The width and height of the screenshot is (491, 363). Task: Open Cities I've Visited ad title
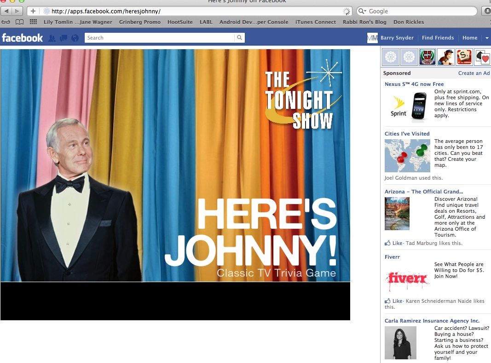click(x=407, y=134)
